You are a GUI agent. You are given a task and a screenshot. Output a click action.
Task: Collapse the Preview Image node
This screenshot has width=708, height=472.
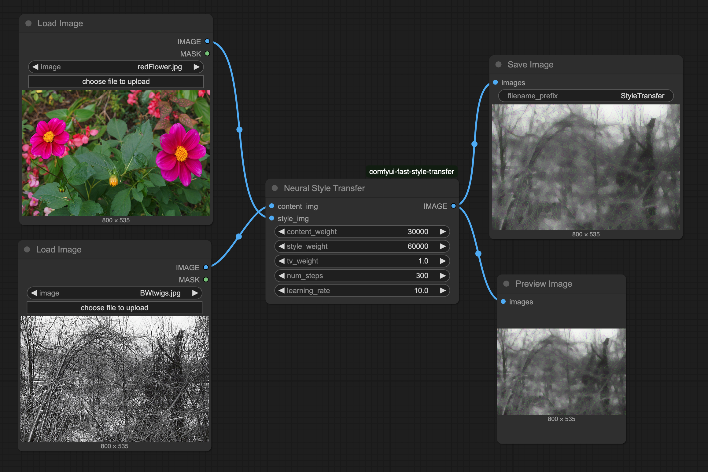pyautogui.click(x=506, y=283)
